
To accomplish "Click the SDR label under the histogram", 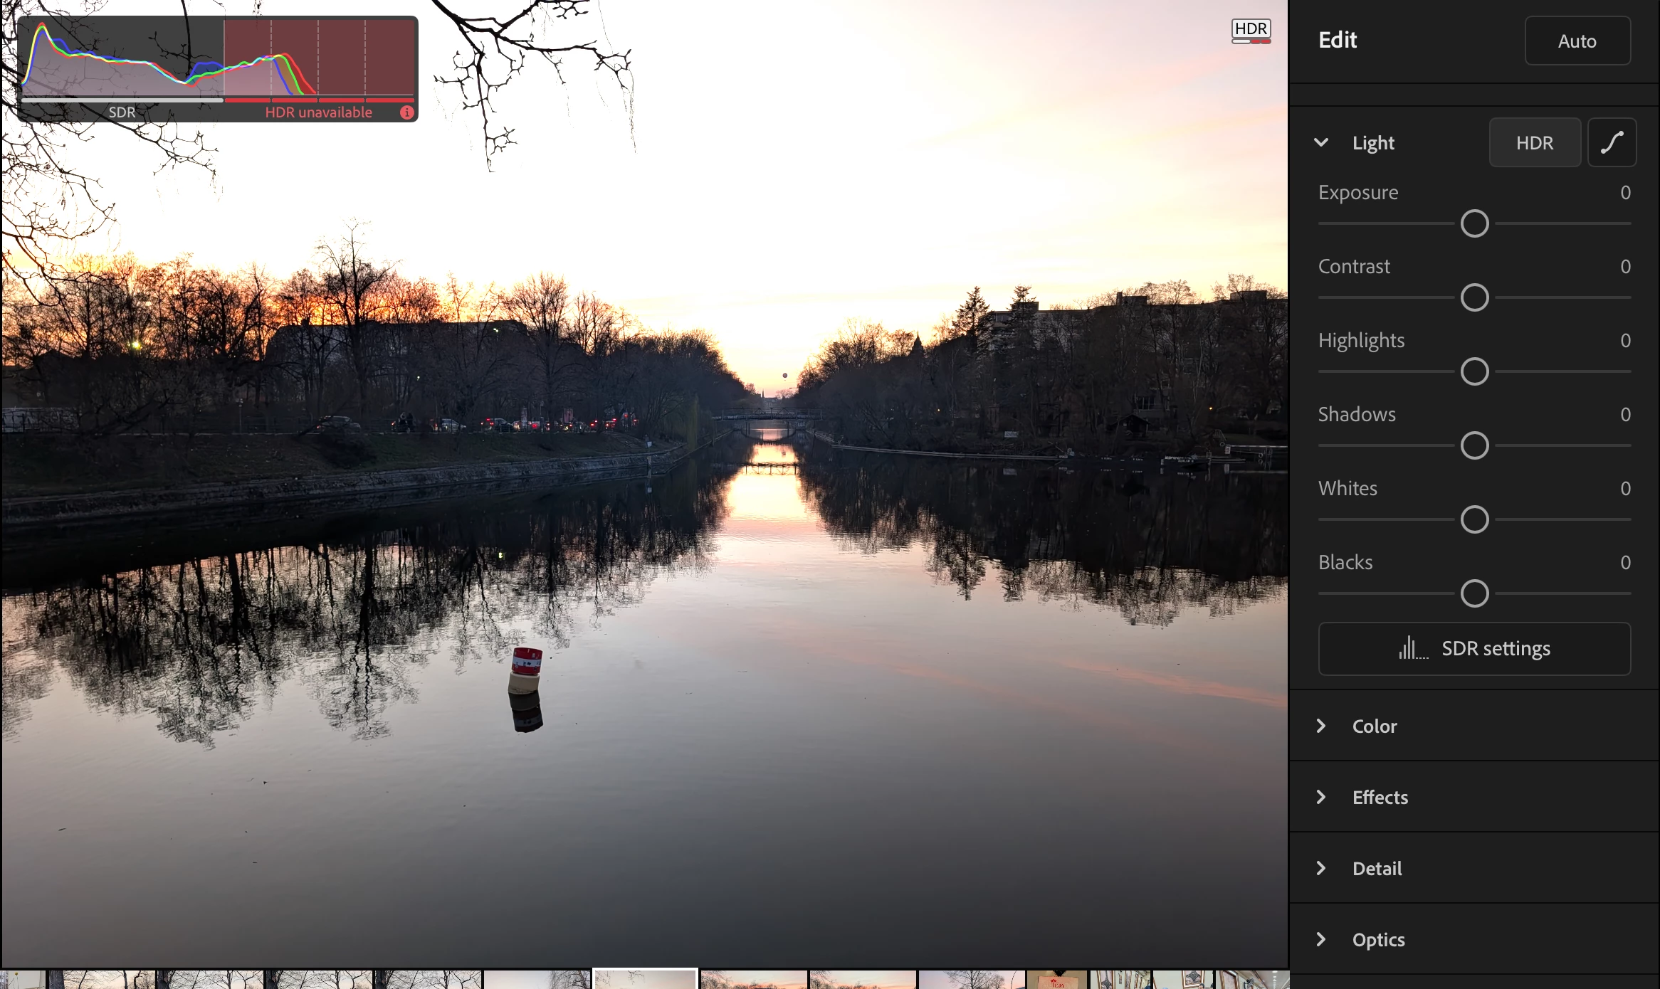I will tap(122, 112).
